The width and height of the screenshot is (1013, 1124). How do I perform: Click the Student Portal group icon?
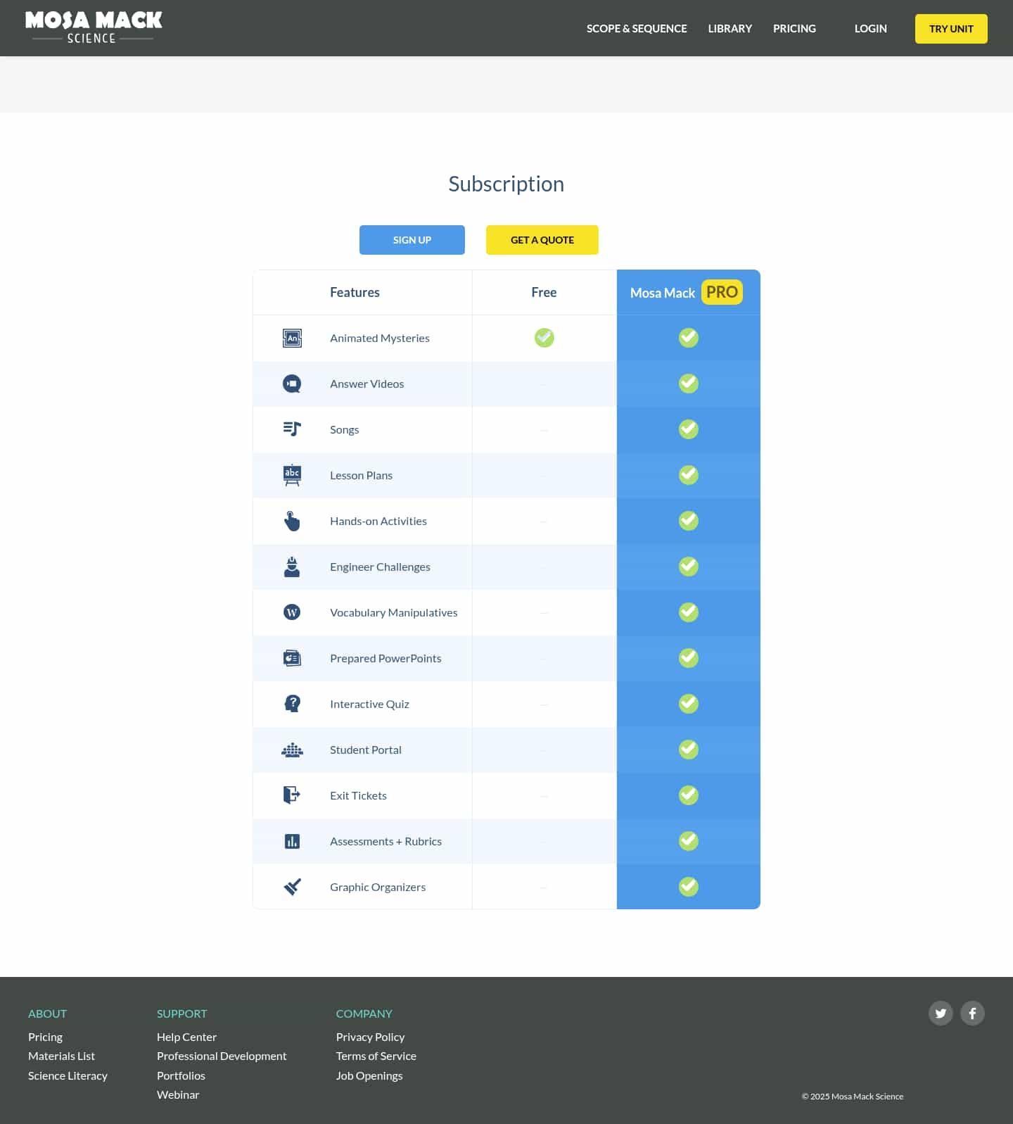point(292,750)
